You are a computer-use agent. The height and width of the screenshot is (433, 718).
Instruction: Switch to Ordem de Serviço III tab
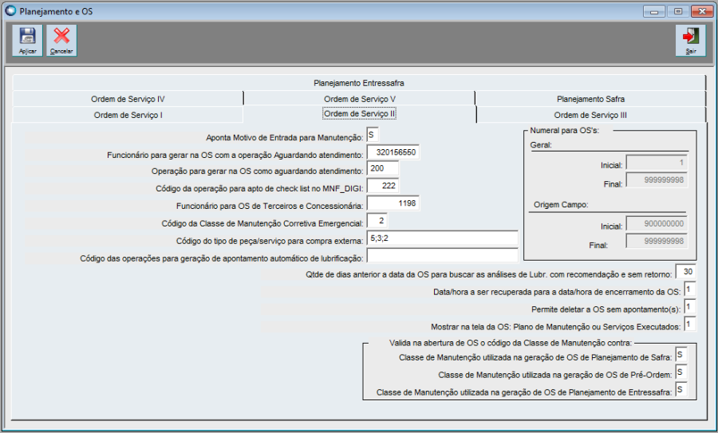pyautogui.click(x=590, y=115)
